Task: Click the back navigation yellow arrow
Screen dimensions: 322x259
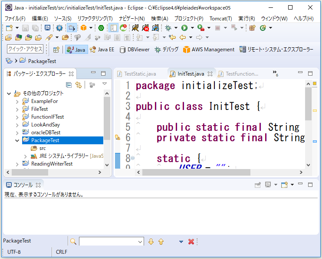Action: click(183, 37)
